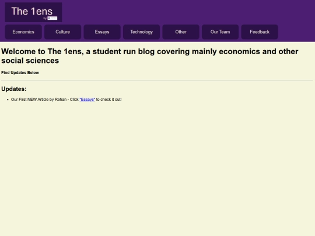Click the small badge under the logo
Image resolution: width=315 pixels, height=236 pixels.
click(x=52, y=18)
